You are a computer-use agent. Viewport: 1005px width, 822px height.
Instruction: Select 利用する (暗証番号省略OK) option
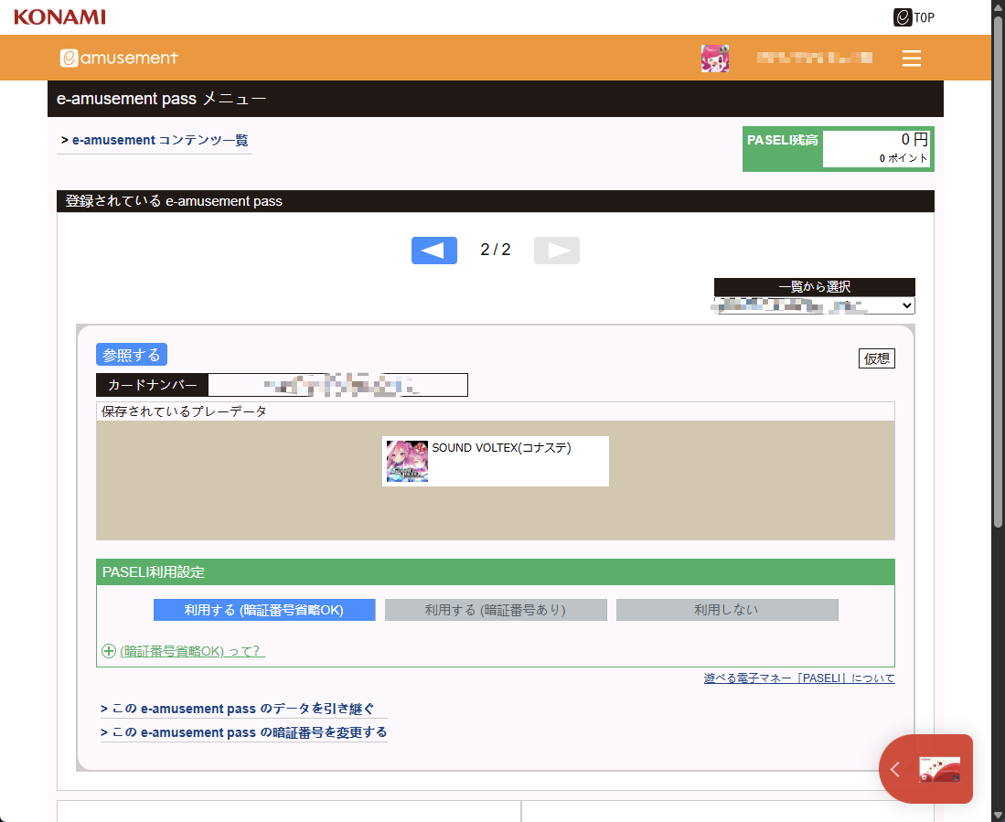tap(264, 610)
